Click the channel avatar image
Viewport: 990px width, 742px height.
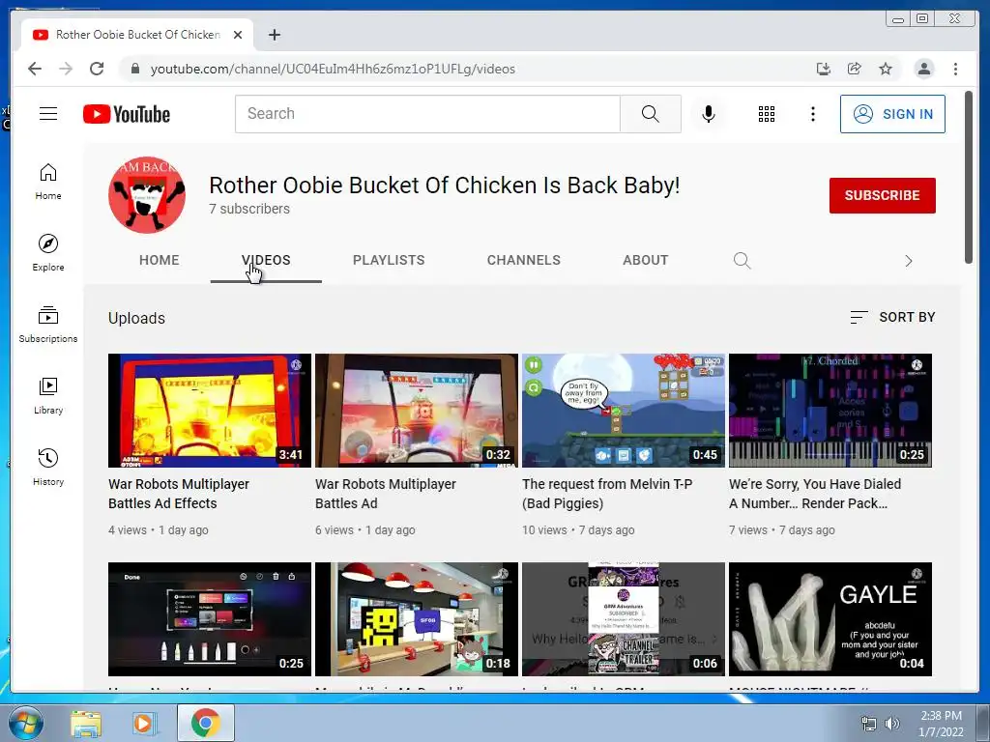point(147,195)
